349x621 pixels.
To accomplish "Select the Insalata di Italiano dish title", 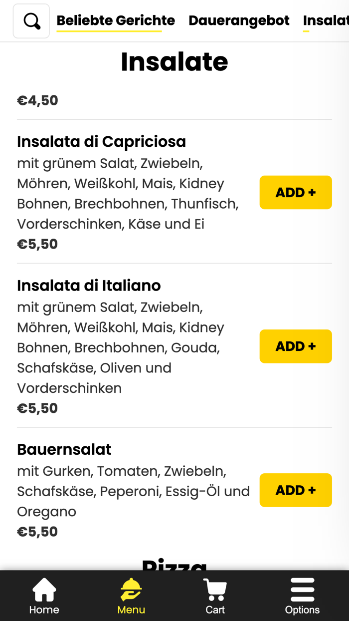I will point(89,286).
